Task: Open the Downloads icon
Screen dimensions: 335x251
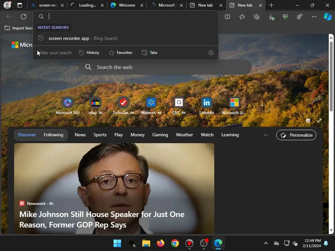Action: click(271, 17)
